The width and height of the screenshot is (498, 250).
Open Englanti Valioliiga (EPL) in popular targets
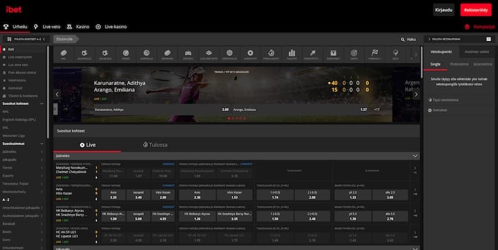click(x=19, y=120)
